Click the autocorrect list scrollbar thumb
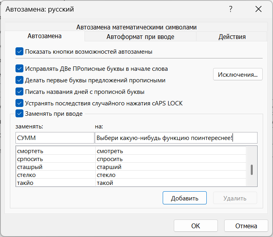This screenshot has width=273, height=237. 252,170
